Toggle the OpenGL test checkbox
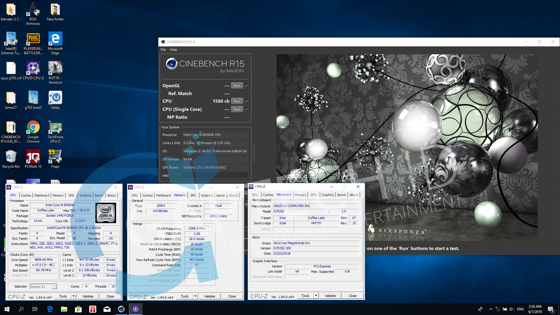 point(247,85)
